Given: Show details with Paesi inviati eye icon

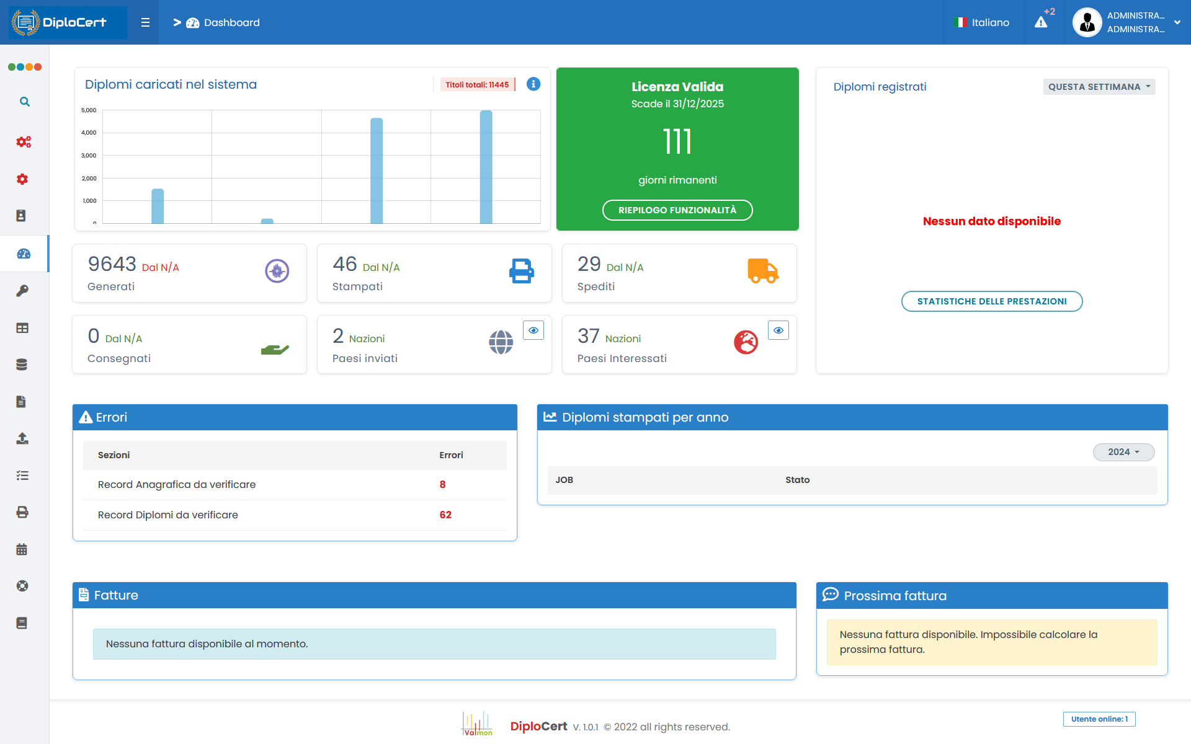Looking at the screenshot, I should 533,330.
